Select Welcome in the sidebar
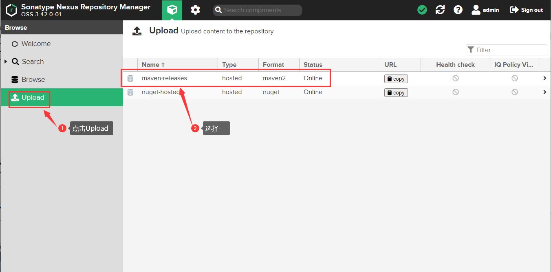The height and width of the screenshot is (272, 551). (36, 44)
